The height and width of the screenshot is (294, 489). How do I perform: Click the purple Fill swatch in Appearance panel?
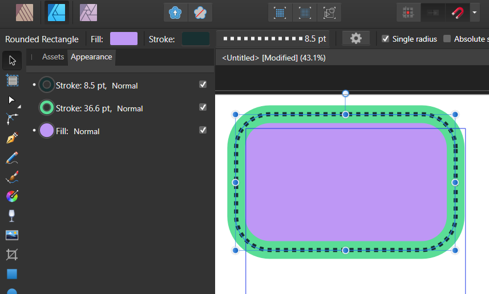tap(47, 131)
